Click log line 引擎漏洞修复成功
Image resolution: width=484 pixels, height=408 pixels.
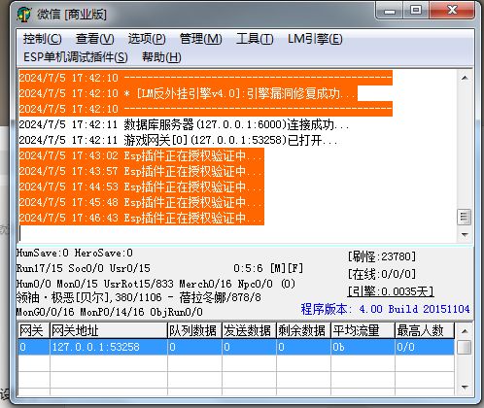(189, 93)
